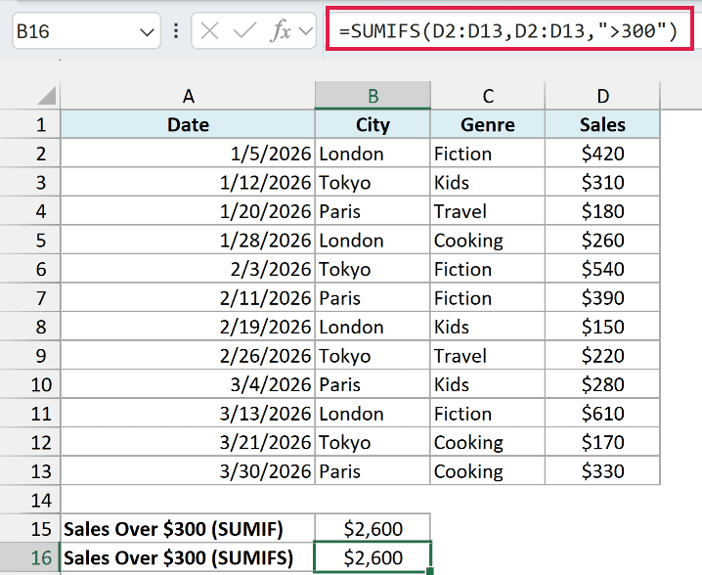Select the date cell 2/19/2026
This screenshot has height=575, width=702.
188,327
